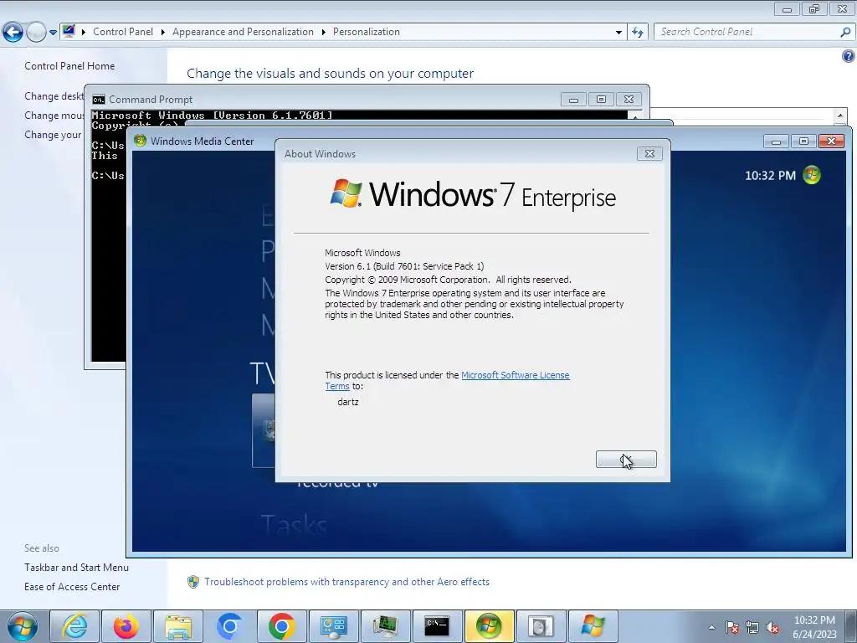Open Control Panel Home link
The width and height of the screenshot is (857, 643).
pyautogui.click(x=69, y=65)
